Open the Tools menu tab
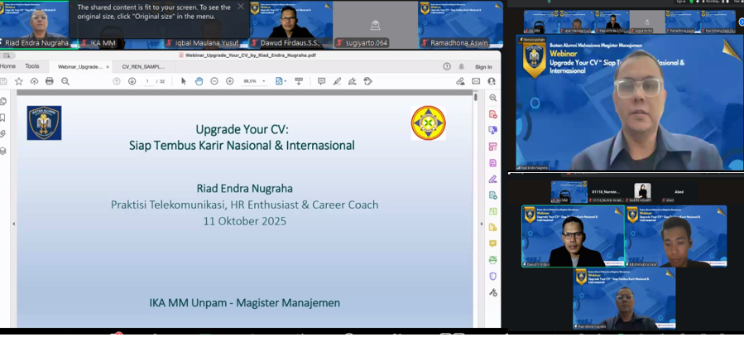744x337 pixels. pyautogui.click(x=32, y=66)
